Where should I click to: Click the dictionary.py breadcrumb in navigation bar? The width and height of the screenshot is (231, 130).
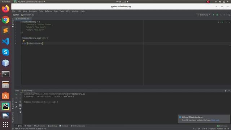tap(27, 15)
